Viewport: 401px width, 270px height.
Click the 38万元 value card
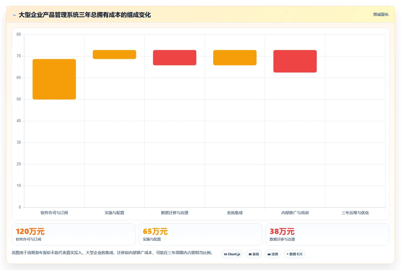click(327, 234)
